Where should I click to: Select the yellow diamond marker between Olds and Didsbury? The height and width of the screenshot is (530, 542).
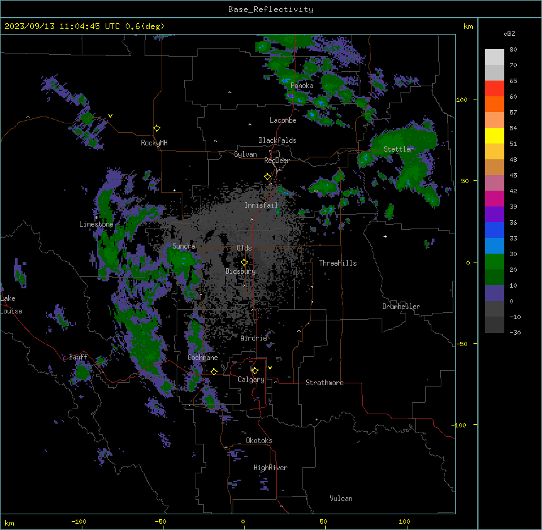click(245, 262)
